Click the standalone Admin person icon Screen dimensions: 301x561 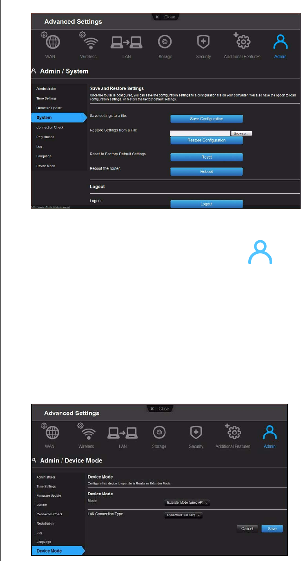260,253
